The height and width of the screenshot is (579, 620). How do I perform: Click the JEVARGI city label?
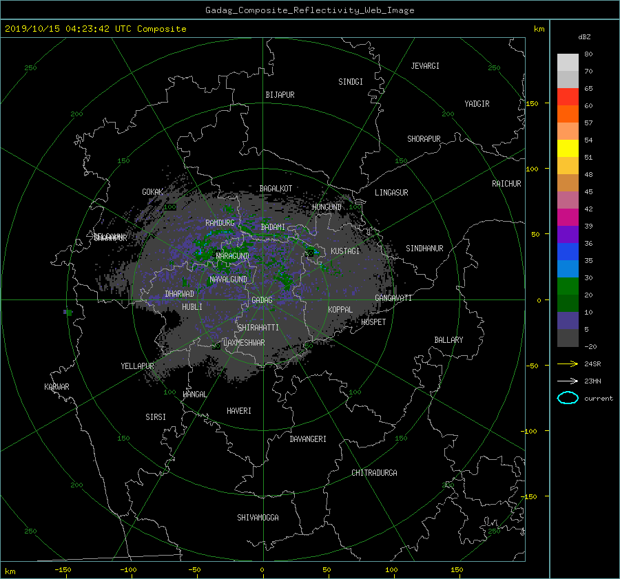pyautogui.click(x=425, y=66)
